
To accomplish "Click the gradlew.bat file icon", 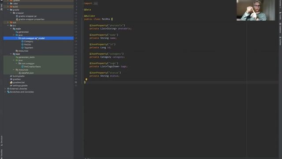I will (11, 83).
